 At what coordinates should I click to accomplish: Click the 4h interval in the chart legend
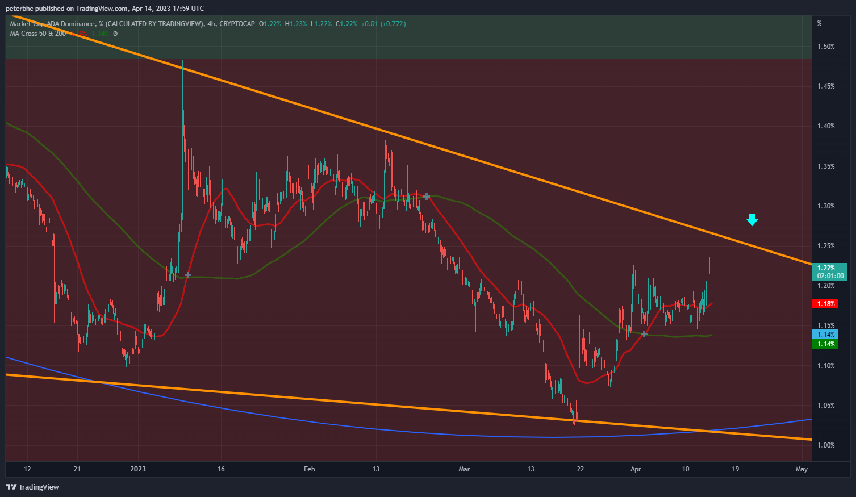coord(211,24)
